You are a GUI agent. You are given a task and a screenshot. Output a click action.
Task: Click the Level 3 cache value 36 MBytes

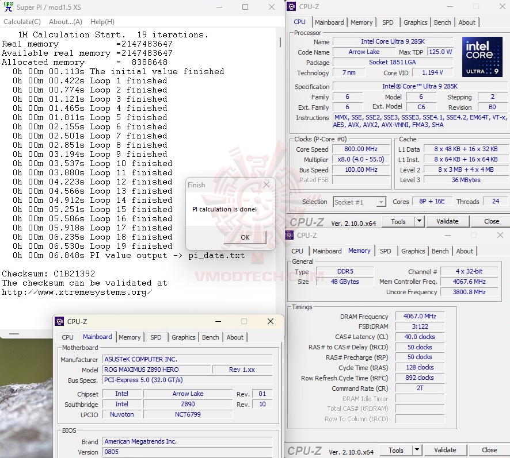pyautogui.click(x=466, y=180)
